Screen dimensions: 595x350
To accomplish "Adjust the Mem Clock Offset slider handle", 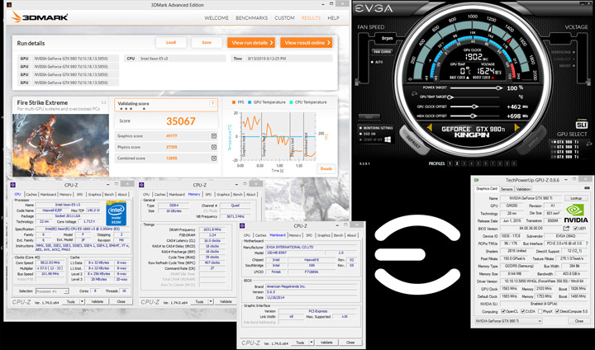I will pyautogui.click(x=474, y=116).
